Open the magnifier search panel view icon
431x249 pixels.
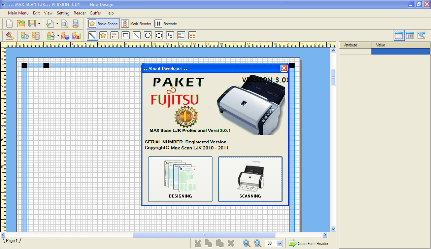[421, 35]
